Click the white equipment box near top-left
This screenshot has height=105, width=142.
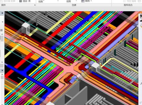26,28
